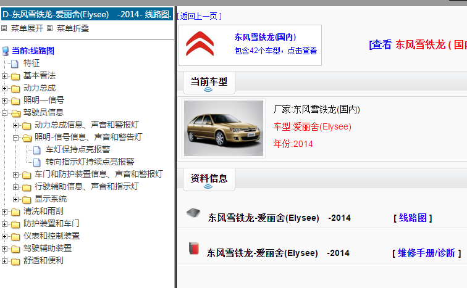The image size is (467, 288).
Task: Click folder icon of 动力总成信息、声音和警报灯
Action: 27,125
